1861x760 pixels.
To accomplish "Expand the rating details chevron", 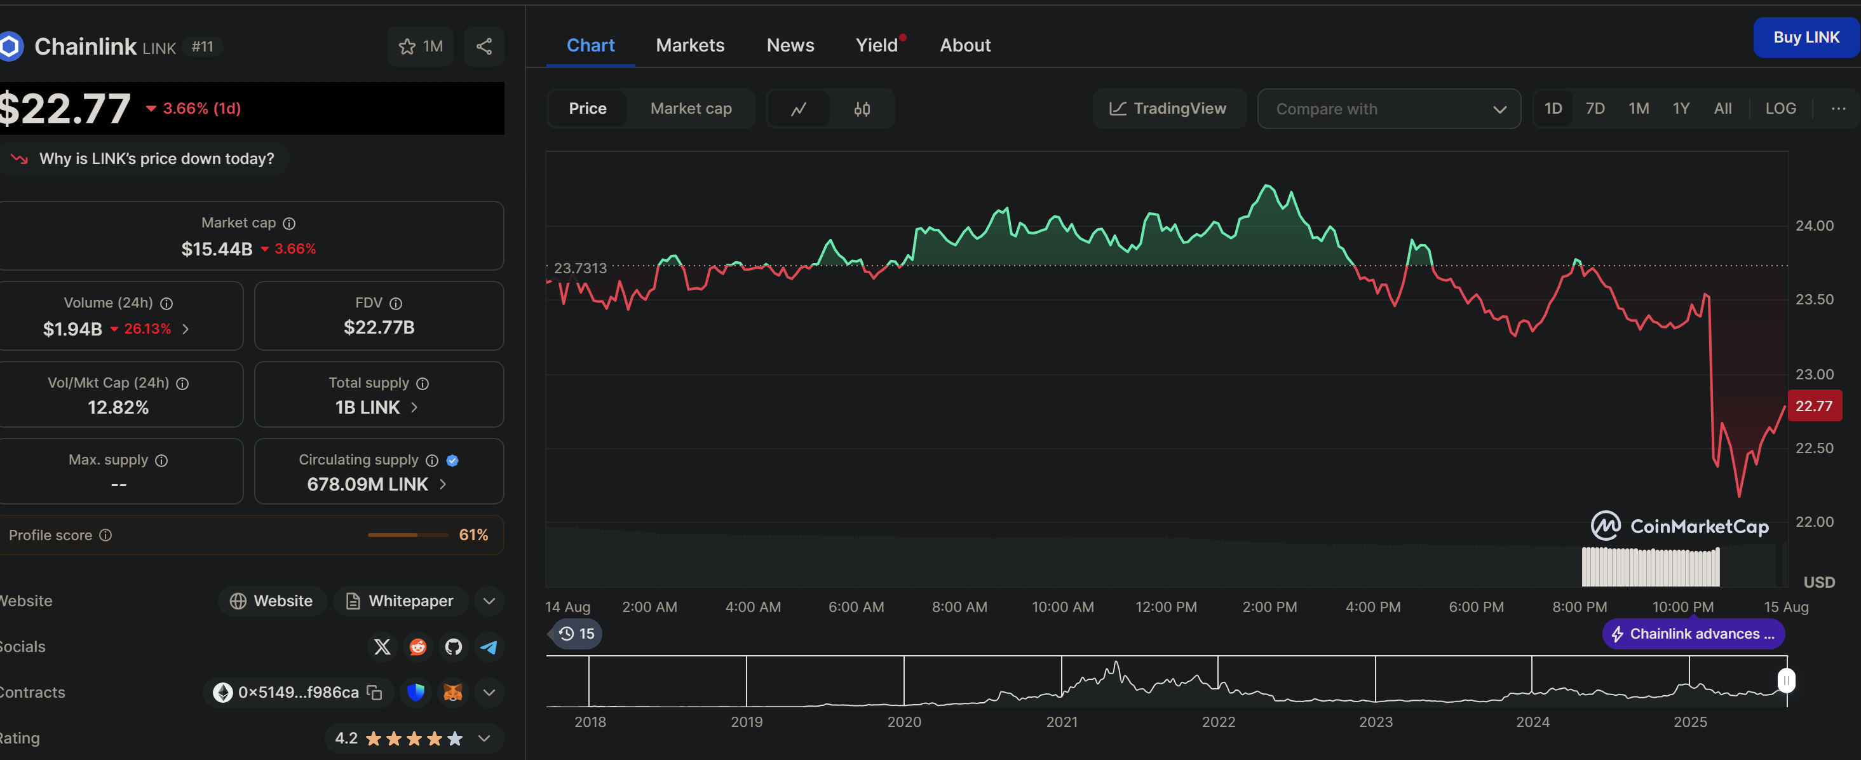I will [x=484, y=738].
